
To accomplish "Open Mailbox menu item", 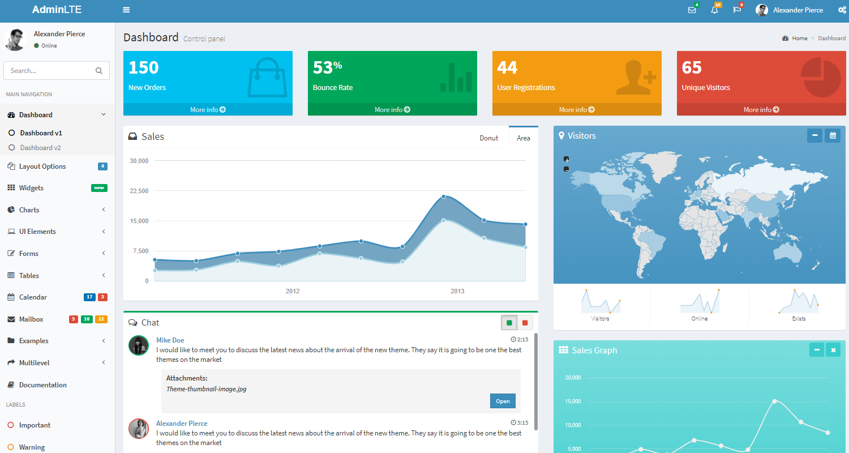I will [x=57, y=319].
